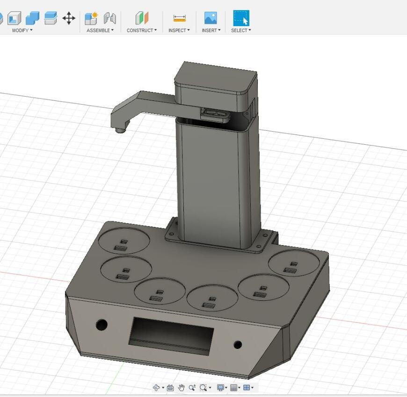Click the Display Settings monitor icon
The height and width of the screenshot is (397, 407).
pyautogui.click(x=220, y=388)
